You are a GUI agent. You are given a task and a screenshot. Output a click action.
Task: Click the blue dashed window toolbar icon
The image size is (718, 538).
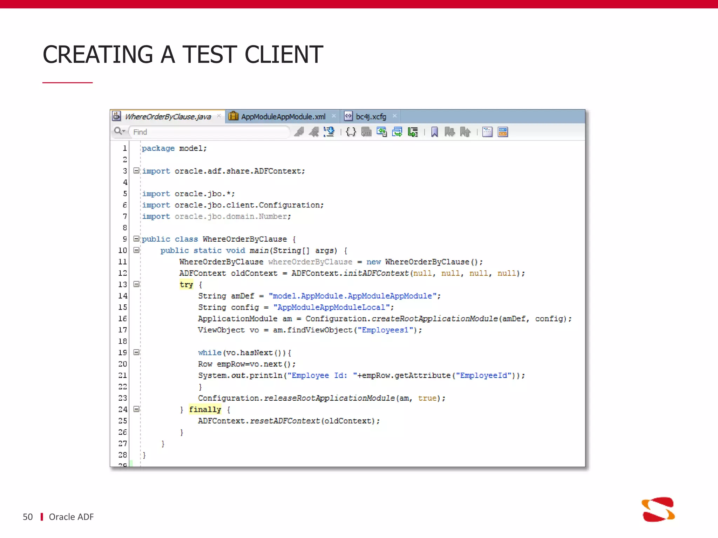coord(487,132)
